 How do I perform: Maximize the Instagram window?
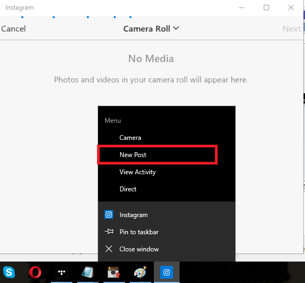[266, 8]
